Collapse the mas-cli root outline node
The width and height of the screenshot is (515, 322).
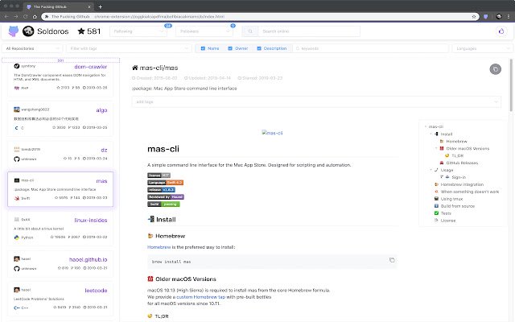click(x=426, y=127)
